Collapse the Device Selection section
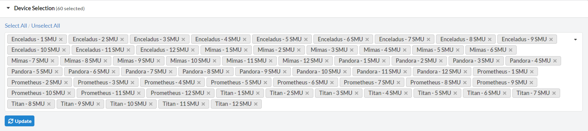 point(8,8)
